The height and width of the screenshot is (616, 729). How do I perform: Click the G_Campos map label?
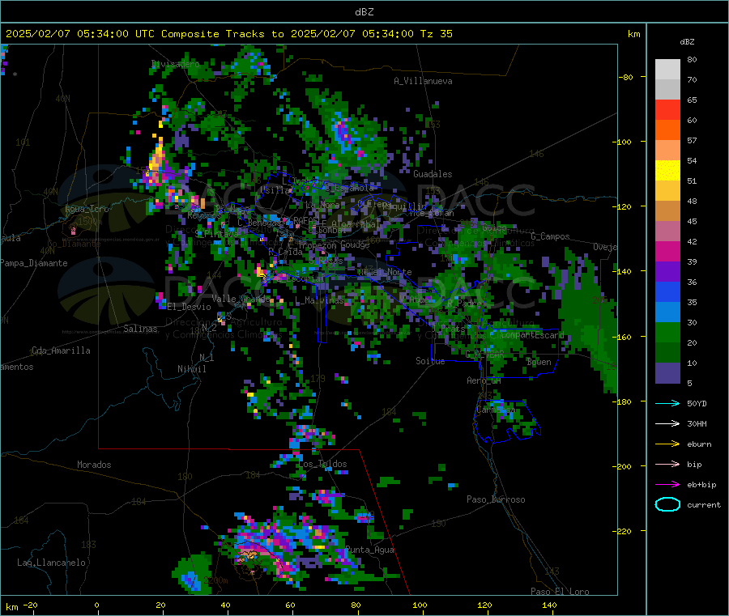coord(551,236)
